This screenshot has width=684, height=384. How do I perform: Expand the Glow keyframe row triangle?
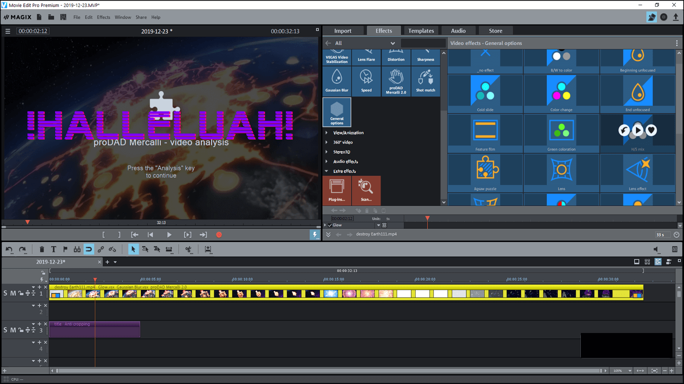pyautogui.click(x=325, y=225)
